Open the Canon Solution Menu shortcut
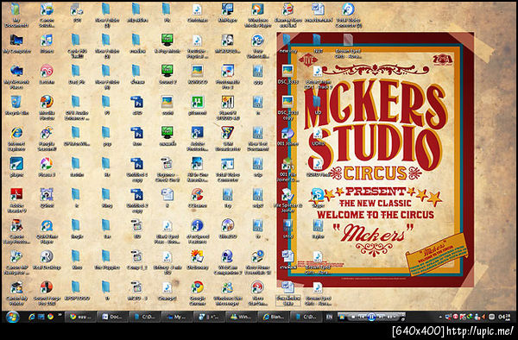 click(47, 16)
